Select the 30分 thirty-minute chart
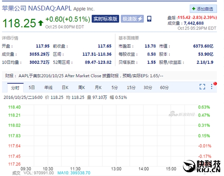This screenshot has height=176, width=224. click(148, 87)
